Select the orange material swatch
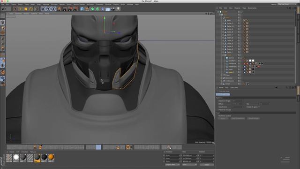300x169 pixels. pos(51,157)
